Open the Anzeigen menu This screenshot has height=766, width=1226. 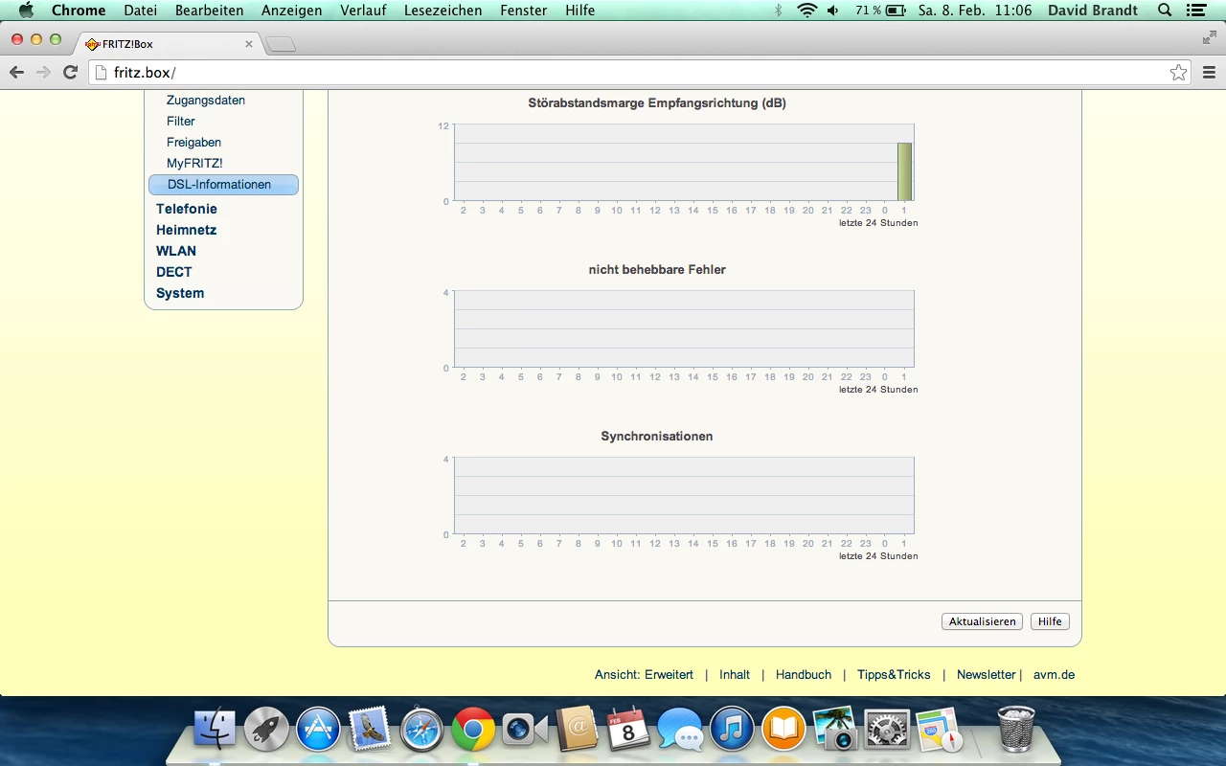(292, 11)
